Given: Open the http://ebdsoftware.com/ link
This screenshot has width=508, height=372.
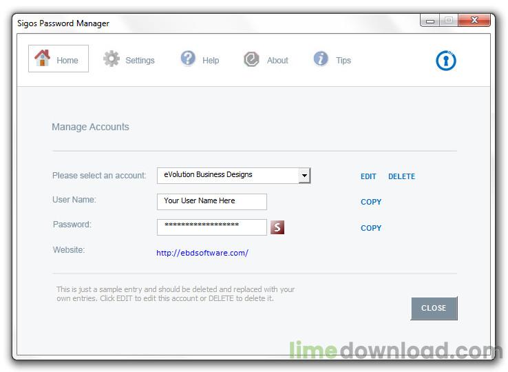Looking at the screenshot, I should 202,253.
